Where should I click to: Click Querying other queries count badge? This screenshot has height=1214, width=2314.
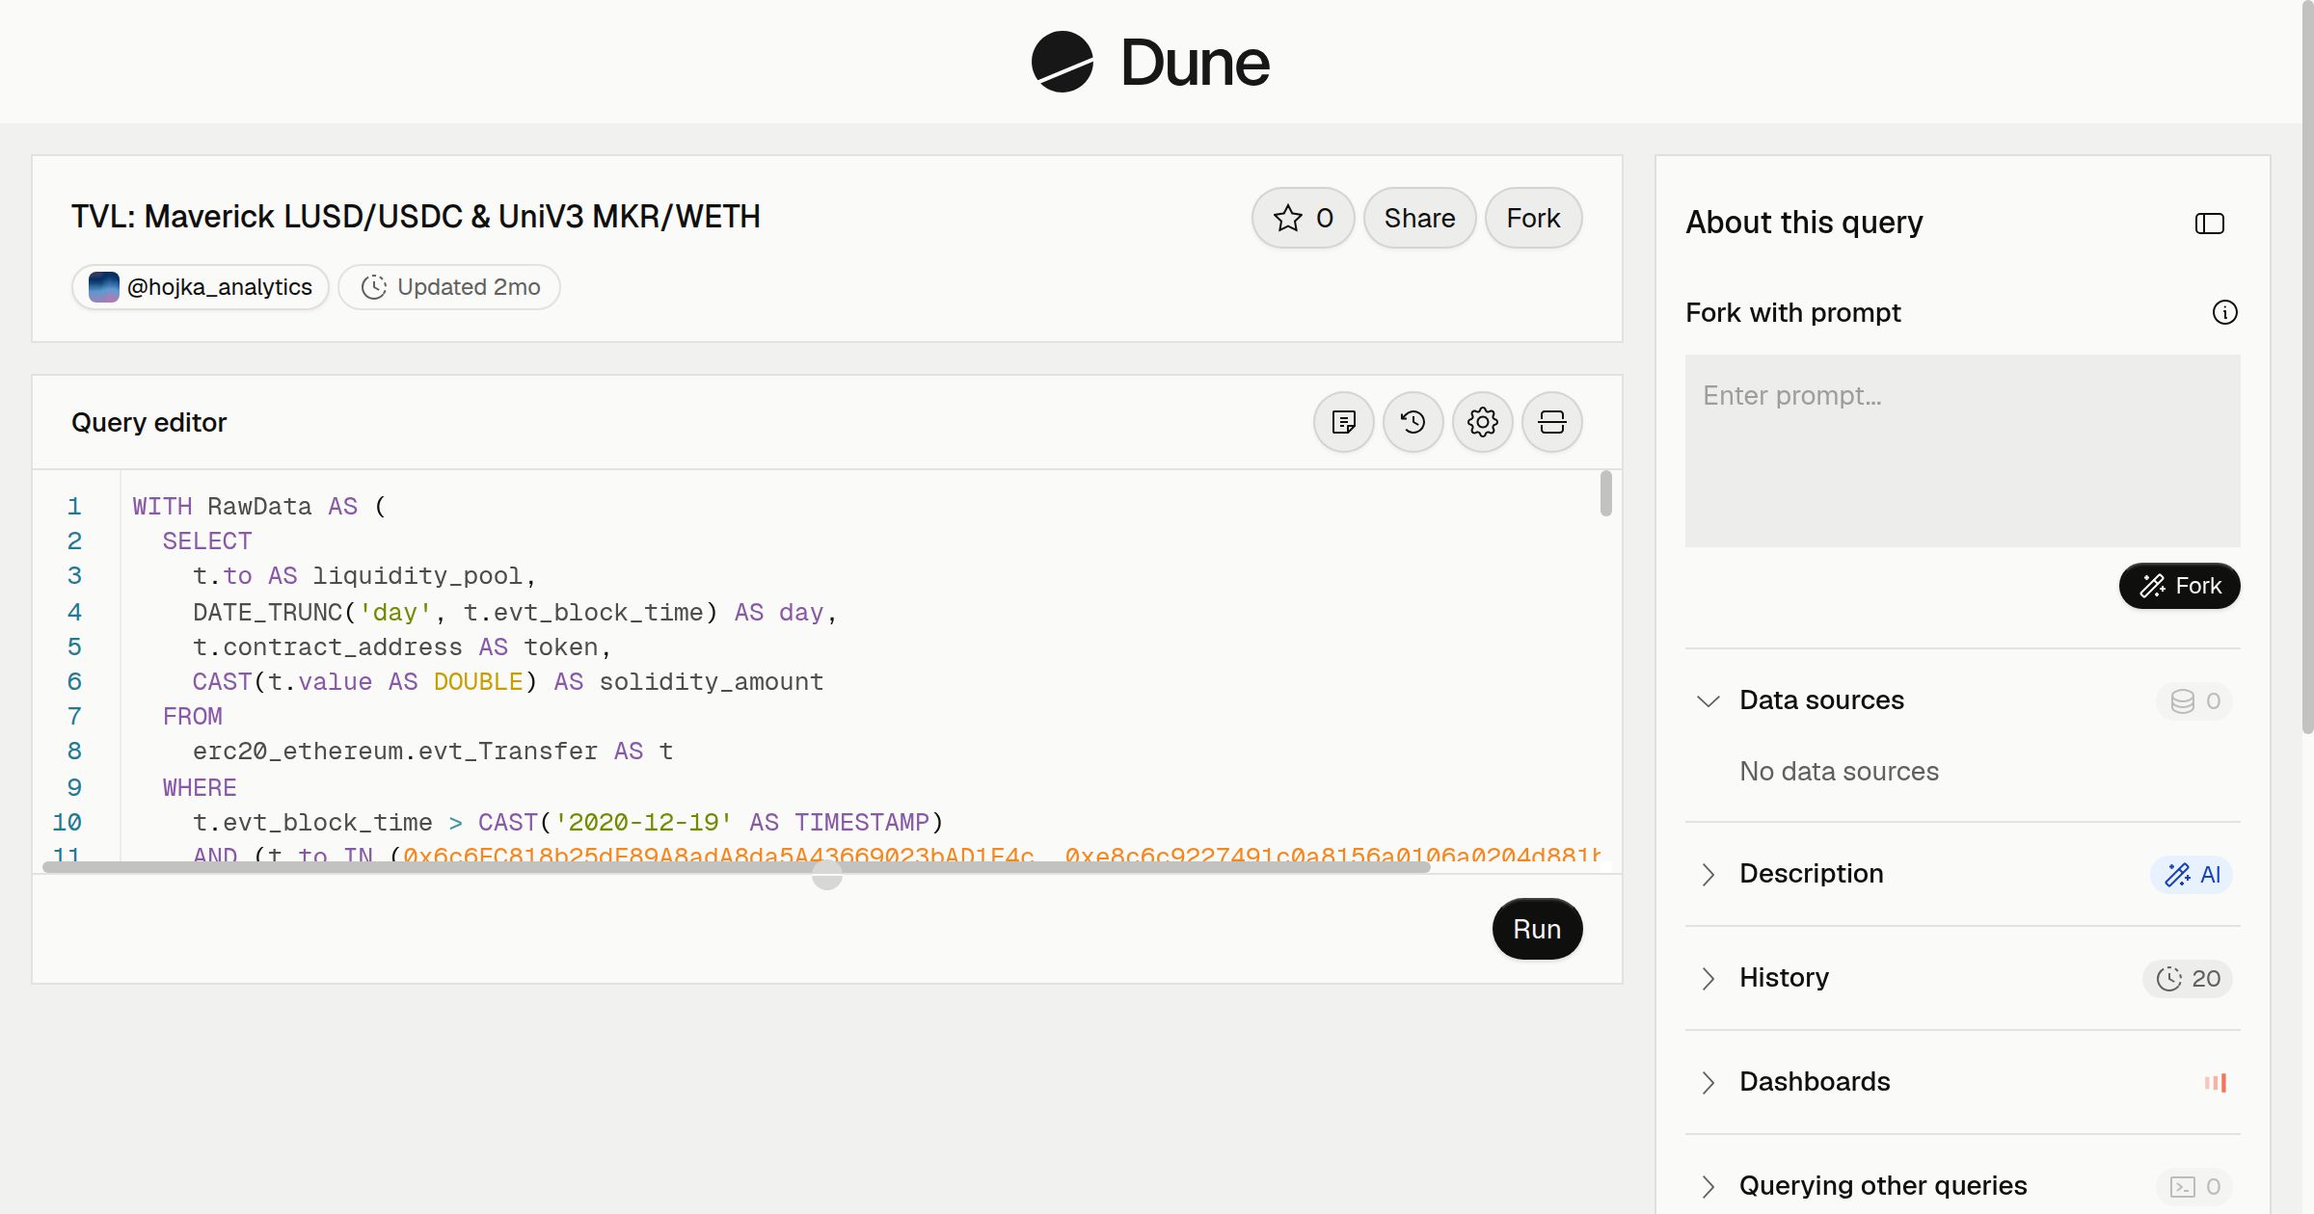(x=2194, y=1187)
